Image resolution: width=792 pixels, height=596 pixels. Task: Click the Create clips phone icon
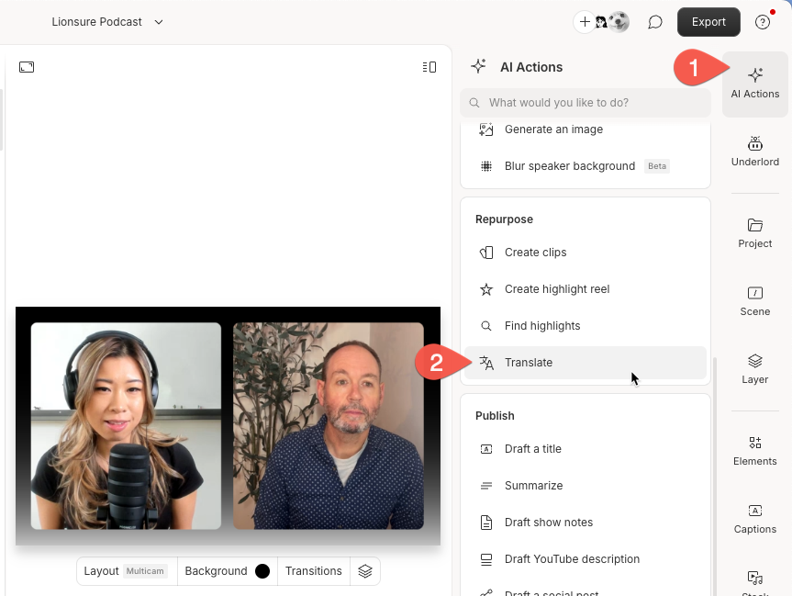(x=485, y=253)
